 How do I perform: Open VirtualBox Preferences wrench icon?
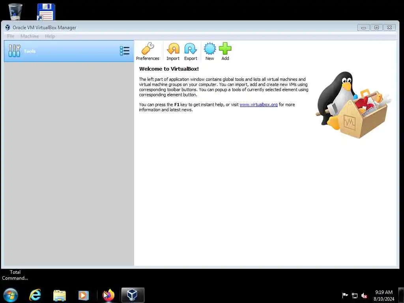(148, 51)
